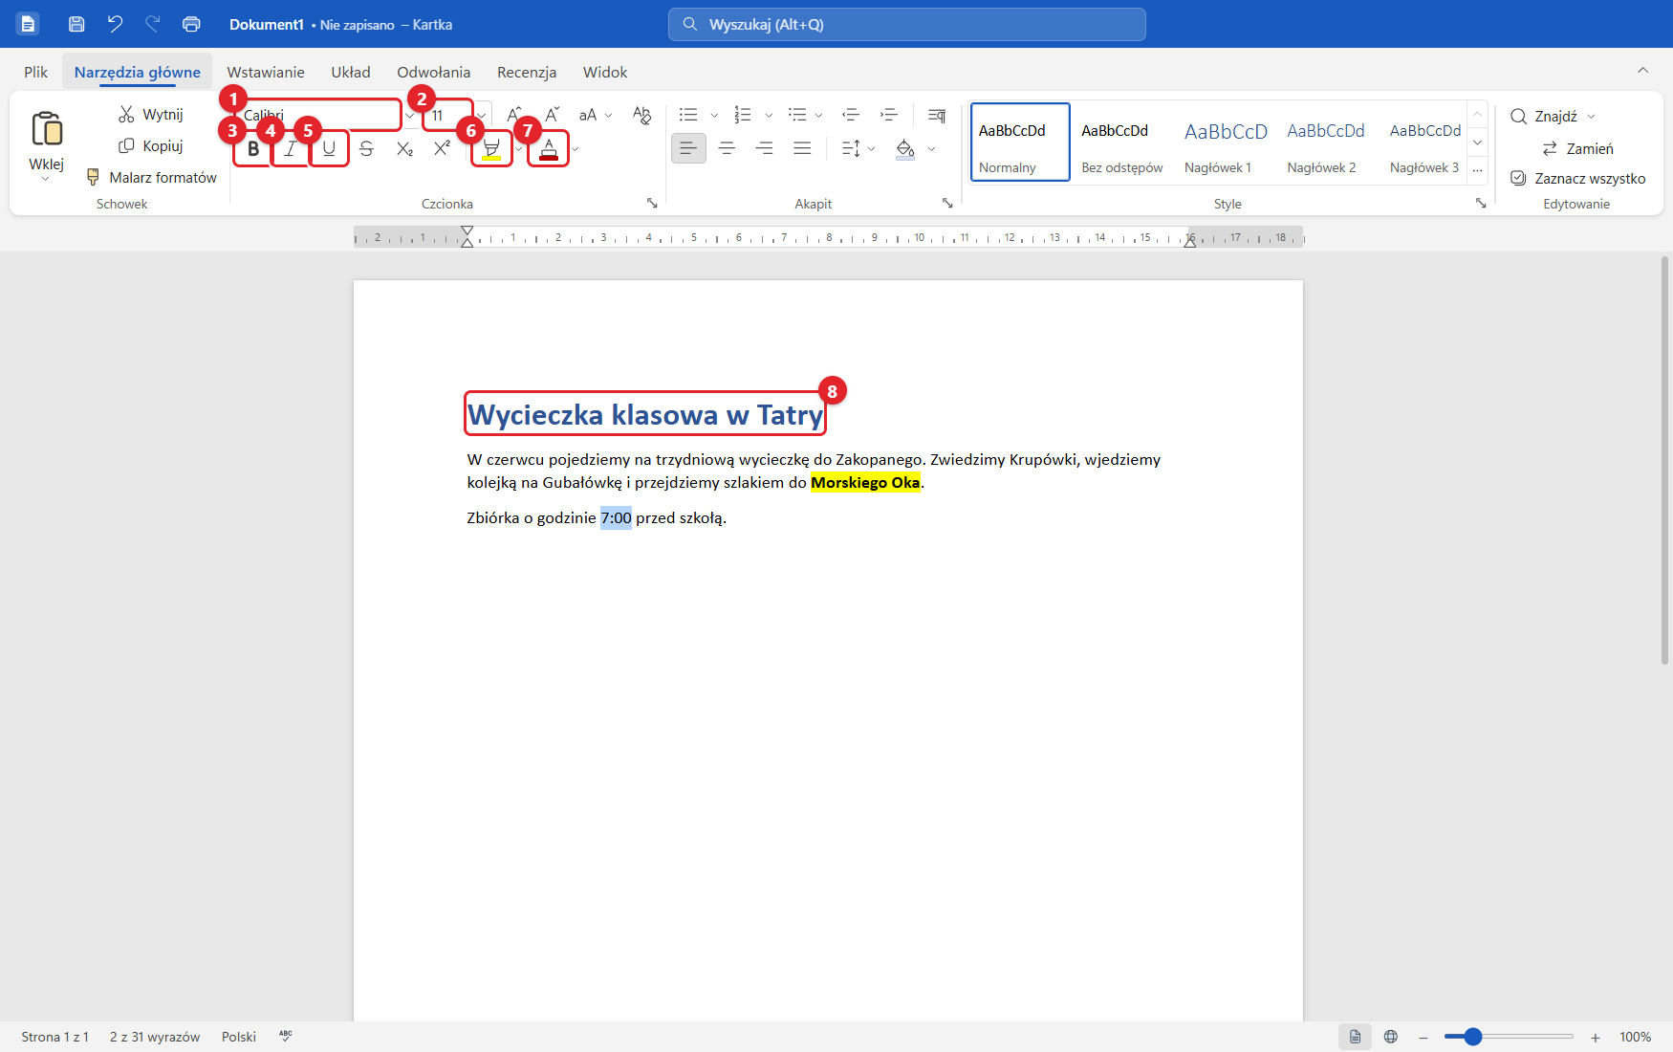
Task: Set right-to-left text direction
Action: [937, 115]
